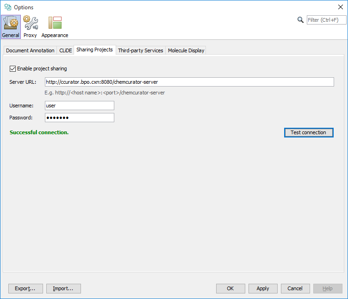Open the Appearance settings category
The image size is (348, 299).
click(55, 27)
